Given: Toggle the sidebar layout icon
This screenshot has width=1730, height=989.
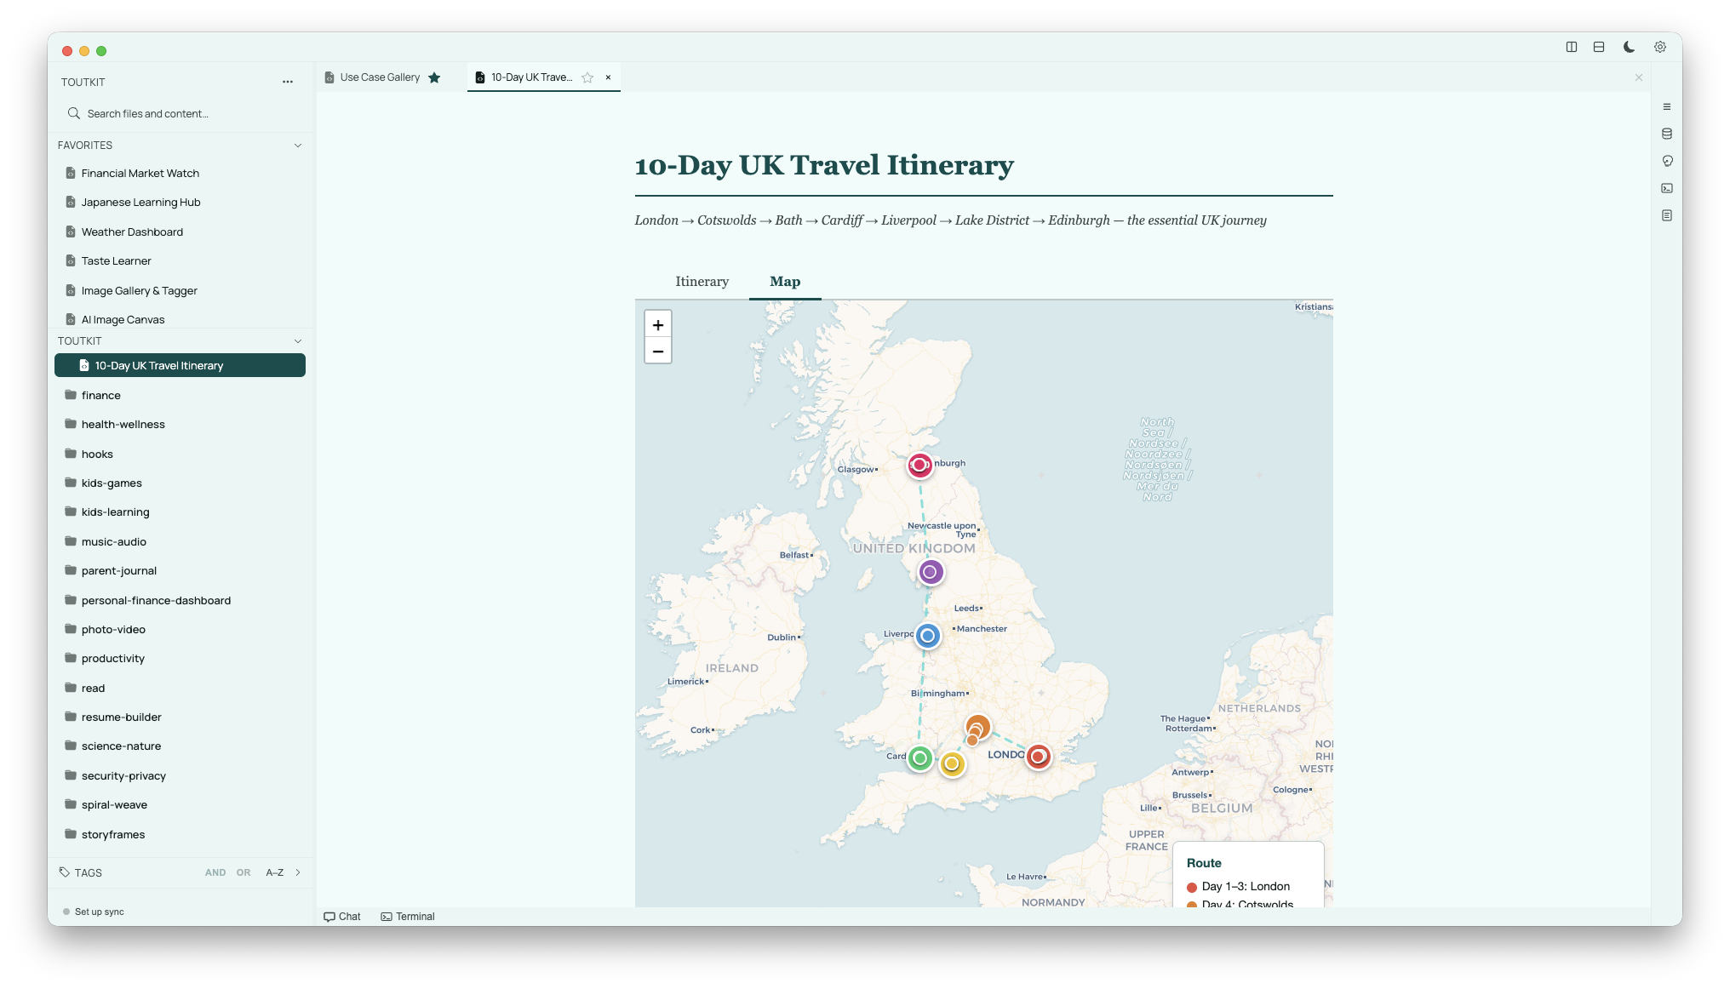Looking at the screenshot, I should pos(1572,47).
